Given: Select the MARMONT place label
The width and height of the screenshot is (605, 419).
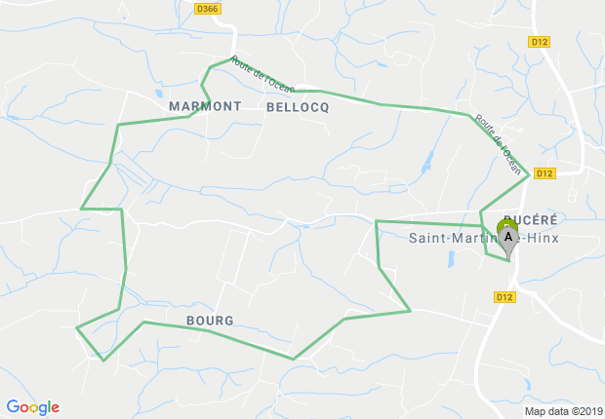Looking at the screenshot, I should coord(205,106).
